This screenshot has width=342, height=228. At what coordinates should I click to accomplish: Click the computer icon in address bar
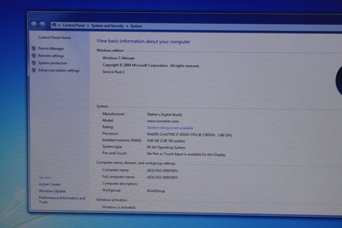54,25
